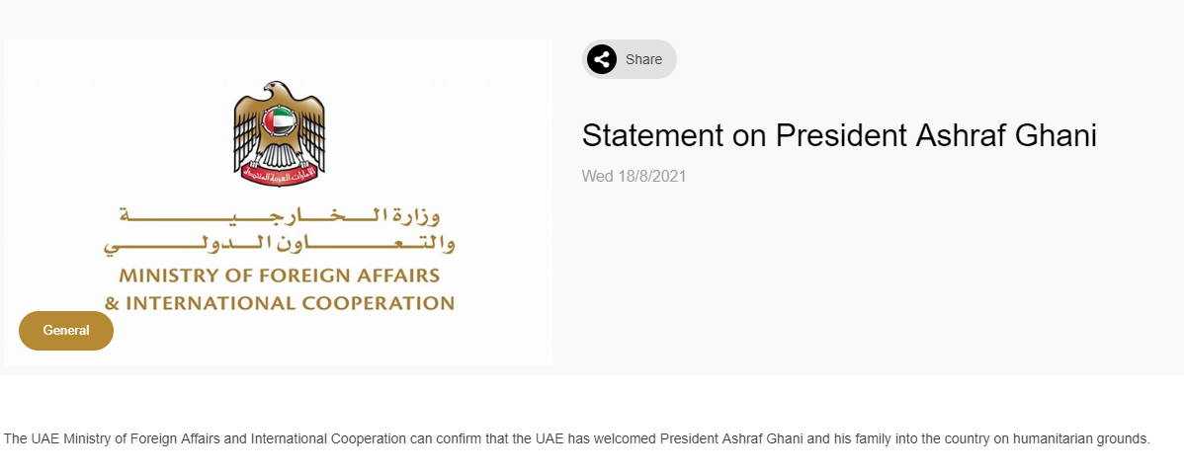
Task: Click the red banner beneath the falcon
Action: [279, 175]
